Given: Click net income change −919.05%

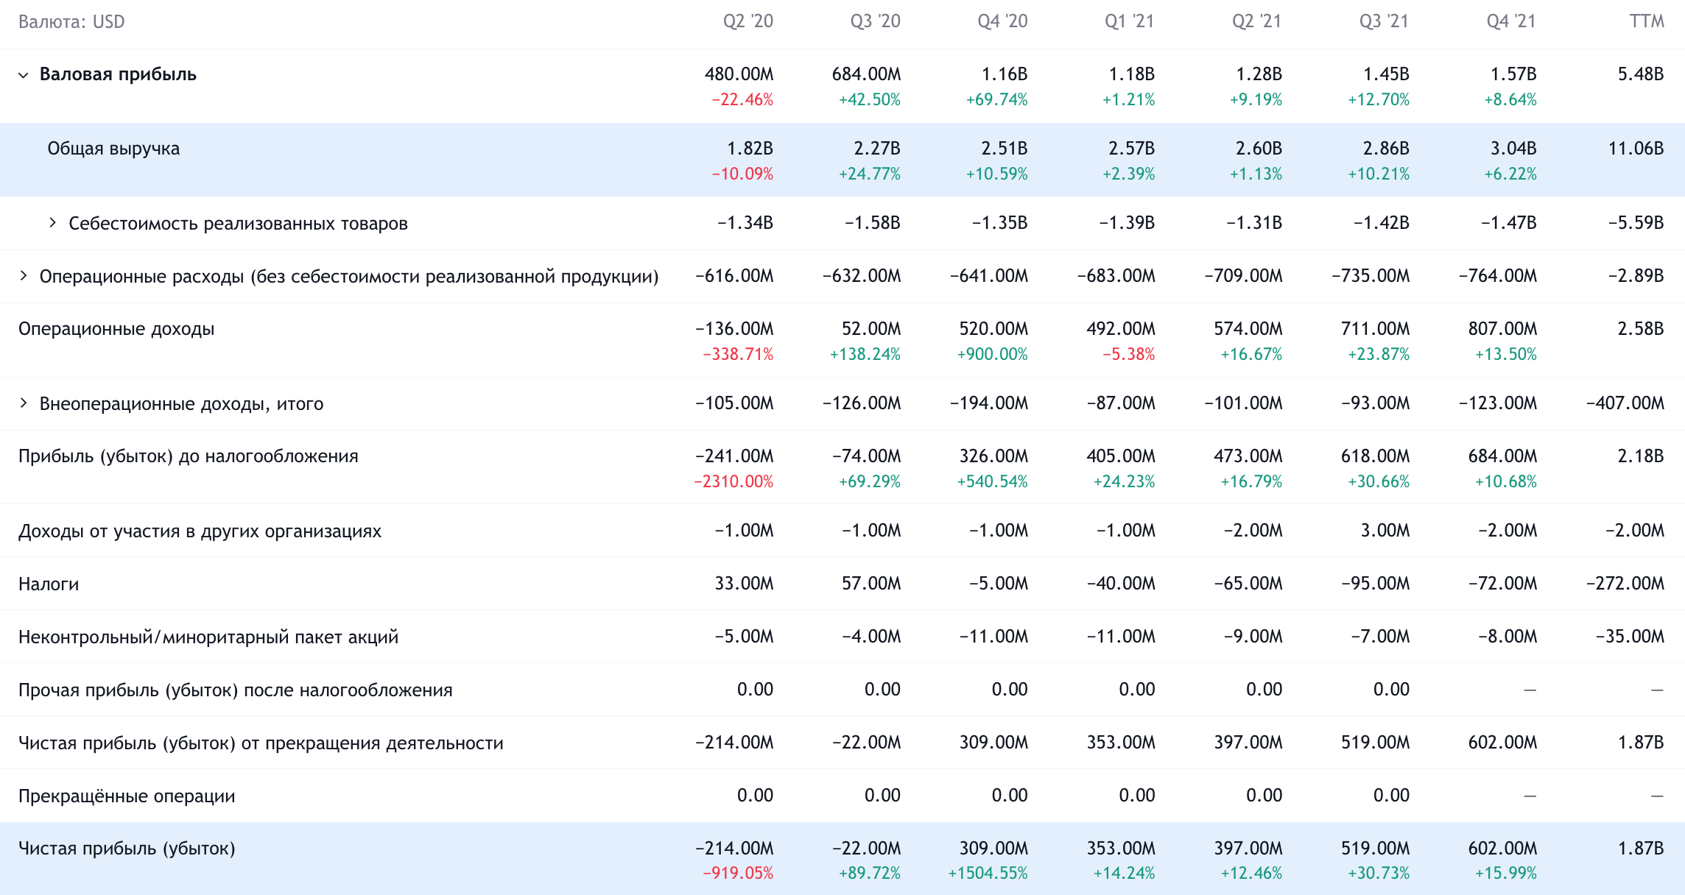Looking at the screenshot, I should (x=738, y=874).
